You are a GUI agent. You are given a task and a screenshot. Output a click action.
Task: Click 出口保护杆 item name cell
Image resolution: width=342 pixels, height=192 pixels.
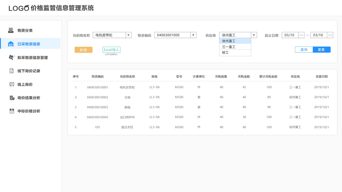click(x=127, y=117)
